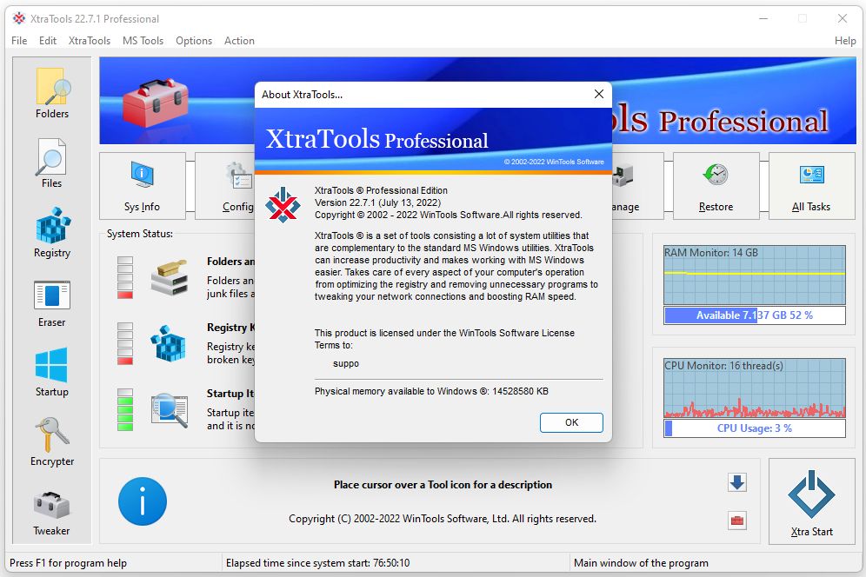Open the All Tasks toolbar button

pos(811,186)
